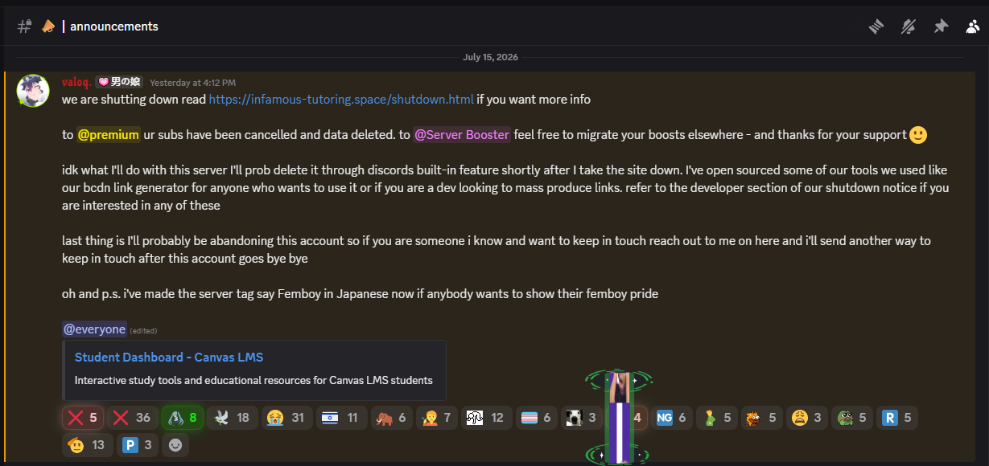989x466 pixels.
Task: Click the 'announcements' channel title text
Action: (x=114, y=27)
